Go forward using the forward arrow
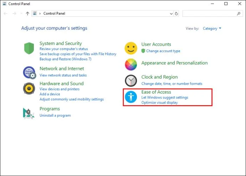The width and height of the screenshot is (246, 176). [x=14, y=14]
